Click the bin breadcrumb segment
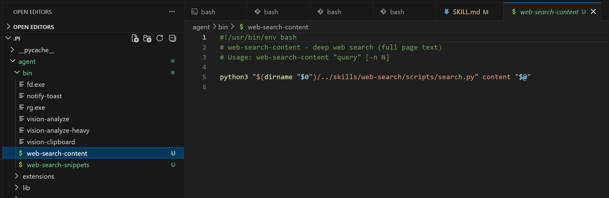 pos(223,27)
